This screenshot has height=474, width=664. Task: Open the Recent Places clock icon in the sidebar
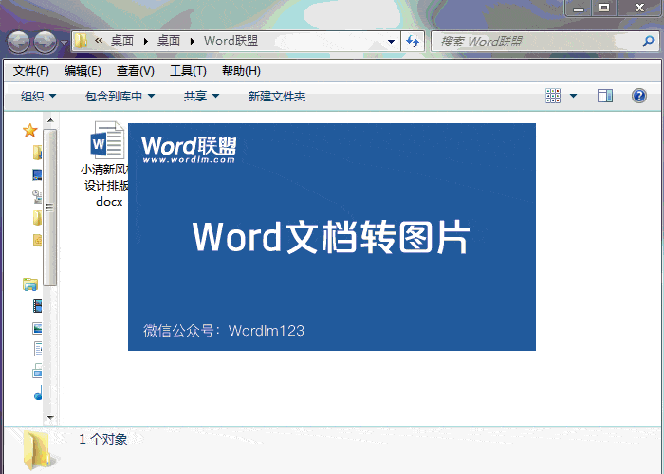(x=37, y=196)
